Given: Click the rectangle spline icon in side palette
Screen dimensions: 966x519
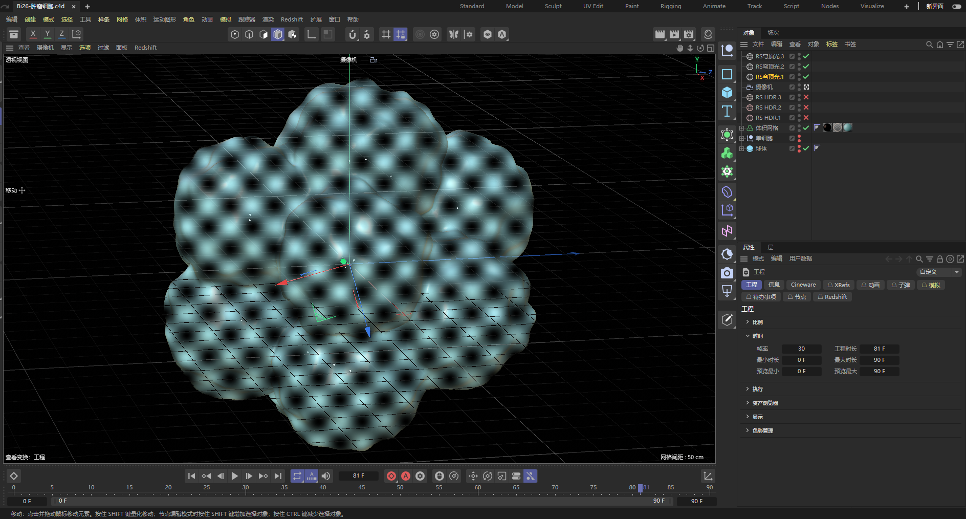Looking at the screenshot, I should (727, 74).
